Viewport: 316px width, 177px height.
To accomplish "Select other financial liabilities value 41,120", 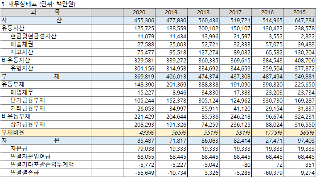I will [x=242, y=109].
